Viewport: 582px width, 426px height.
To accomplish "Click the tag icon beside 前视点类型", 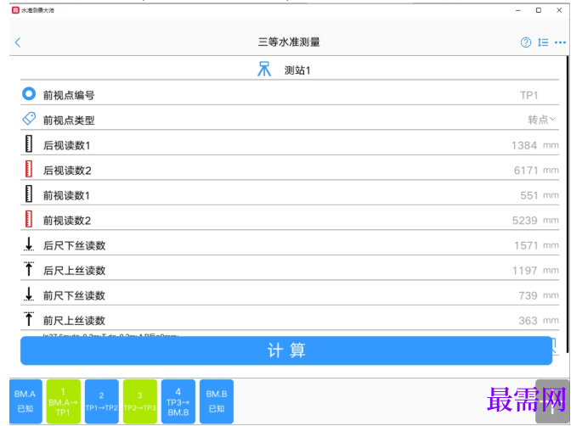I will click(x=29, y=119).
